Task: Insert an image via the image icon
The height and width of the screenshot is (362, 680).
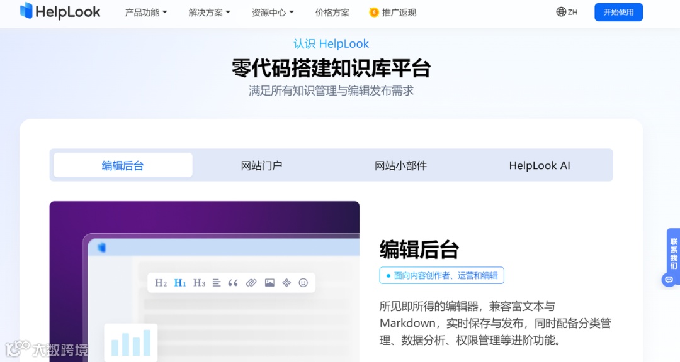Action: tap(269, 282)
